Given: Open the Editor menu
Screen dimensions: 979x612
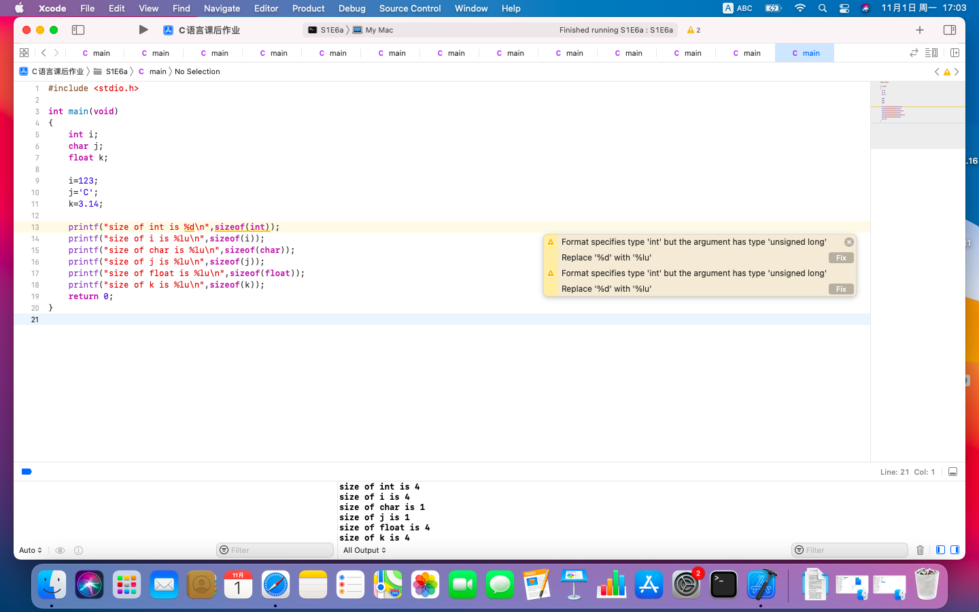Looking at the screenshot, I should [x=266, y=8].
